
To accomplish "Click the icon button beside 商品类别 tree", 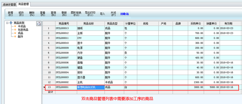I will click(x=39, y=24).
